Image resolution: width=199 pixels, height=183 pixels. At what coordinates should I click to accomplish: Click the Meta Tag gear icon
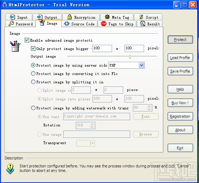(x=107, y=17)
